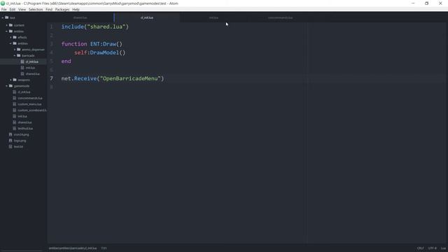Open the Selection menu
This screenshot has width=448, height=252.
pyautogui.click(x=36, y=9)
